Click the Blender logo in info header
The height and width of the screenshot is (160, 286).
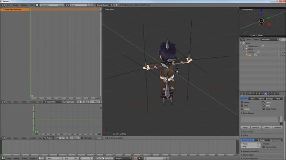pyautogui.click(x=117, y=5)
